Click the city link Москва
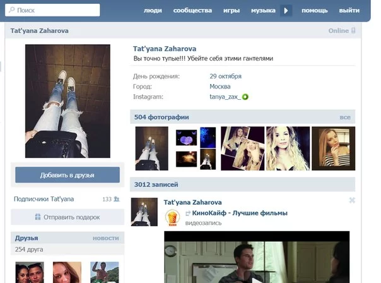 [x=220, y=87]
